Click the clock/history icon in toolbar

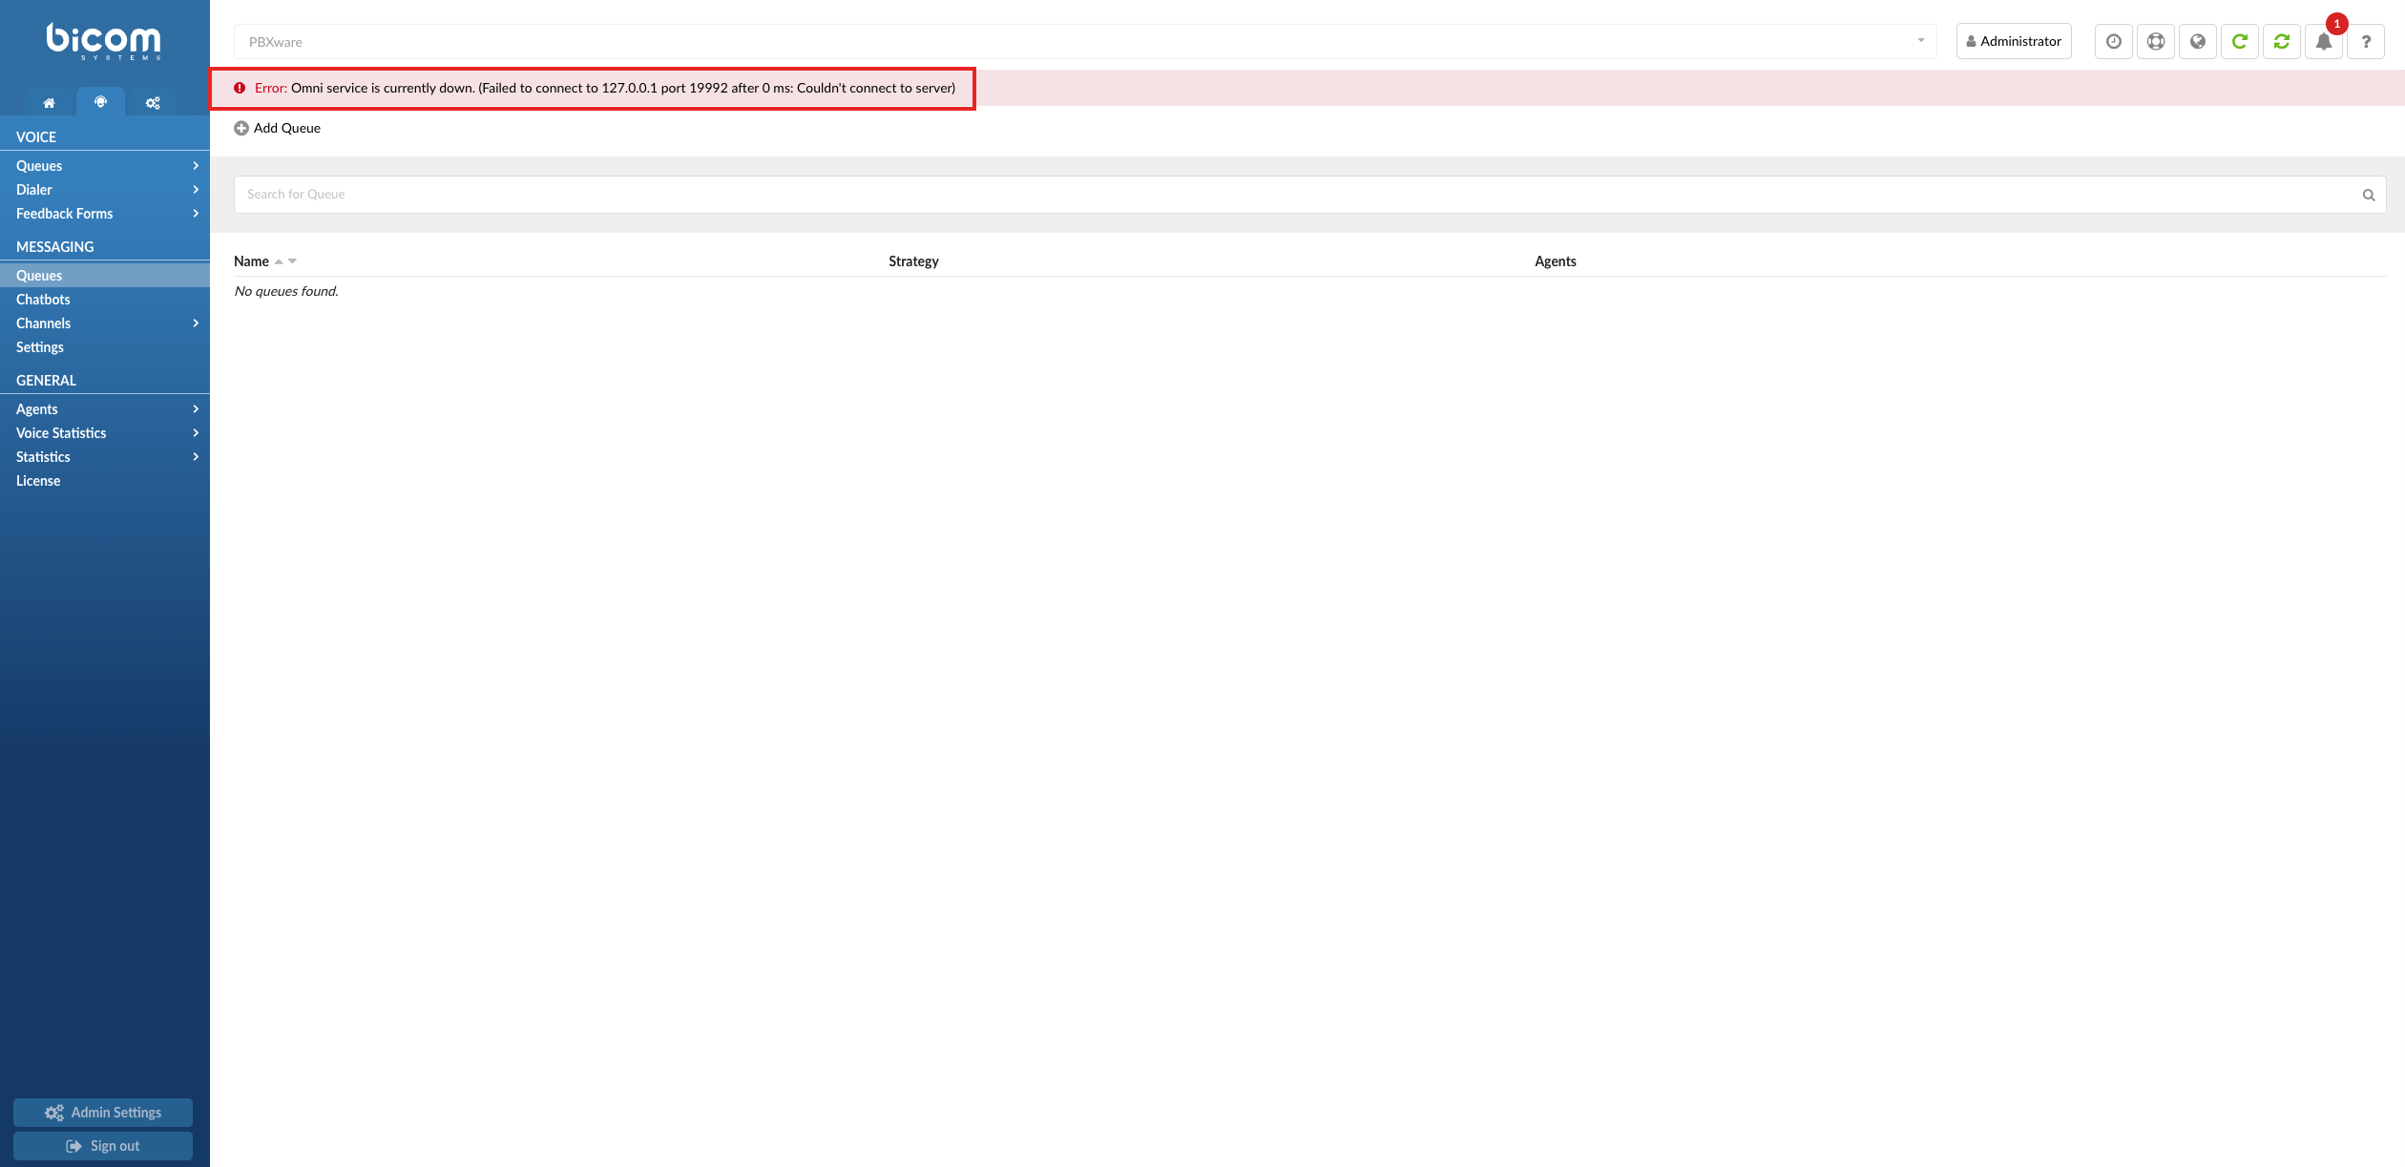point(2114,41)
